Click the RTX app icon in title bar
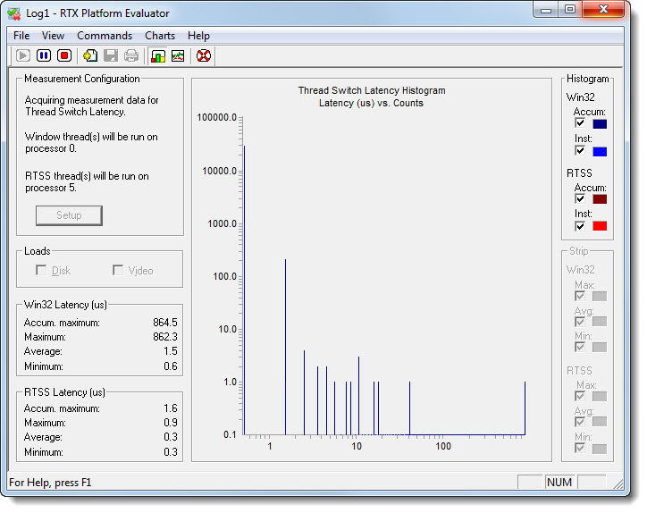Viewport: 647px width, 513px height. pyautogui.click(x=14, y=13)
